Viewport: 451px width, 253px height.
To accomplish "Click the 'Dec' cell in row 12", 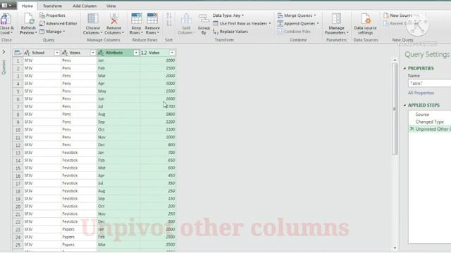I will 118,145.
